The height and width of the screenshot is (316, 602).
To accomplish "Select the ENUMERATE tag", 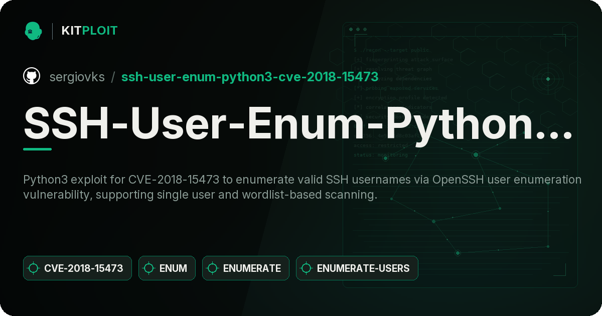I will click(246, 268).
